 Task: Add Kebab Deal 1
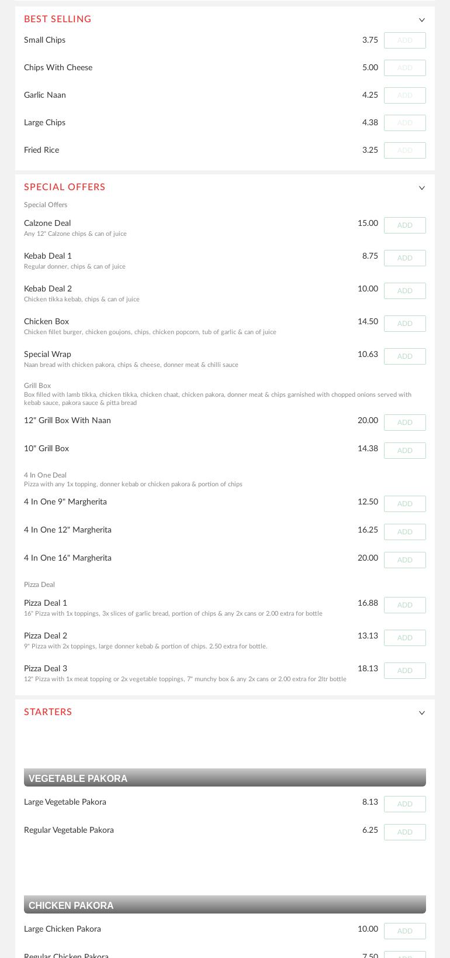404,258
